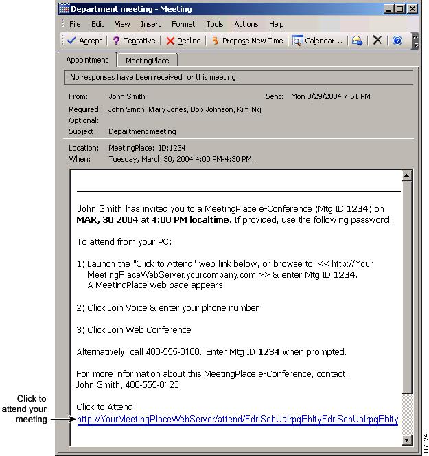Image resolution: width=429 pixels, height=456 pixels.
Task: Decline the meeting invitation
Action: click(183, 41)
